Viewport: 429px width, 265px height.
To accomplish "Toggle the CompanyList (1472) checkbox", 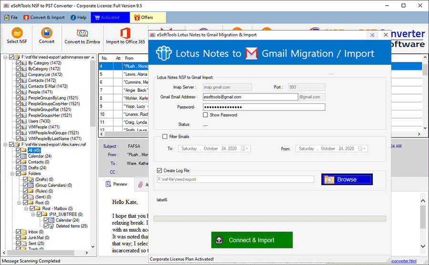I will click(18, 75).
